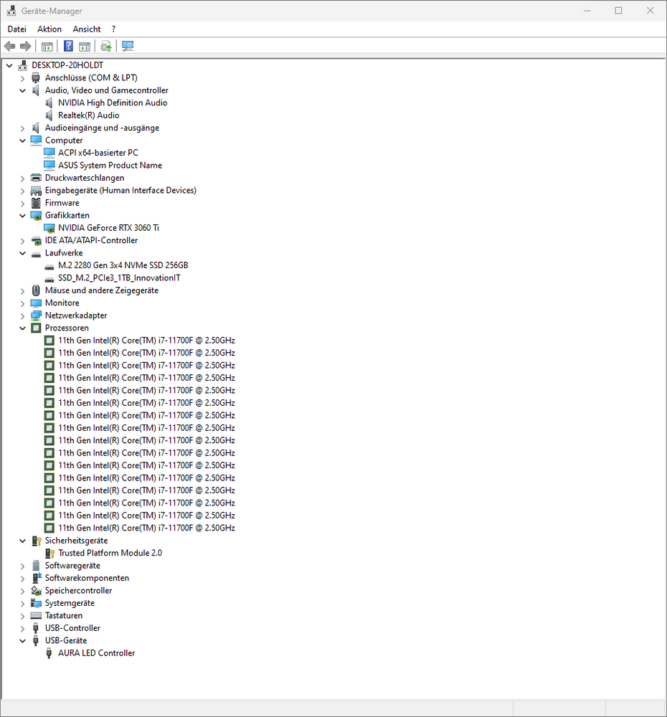Select NVIDIA GeForce RTX 3060 Ti device
Image resolution: width=667 pixels, height=717 pixels.
click(x=108, y=228)
